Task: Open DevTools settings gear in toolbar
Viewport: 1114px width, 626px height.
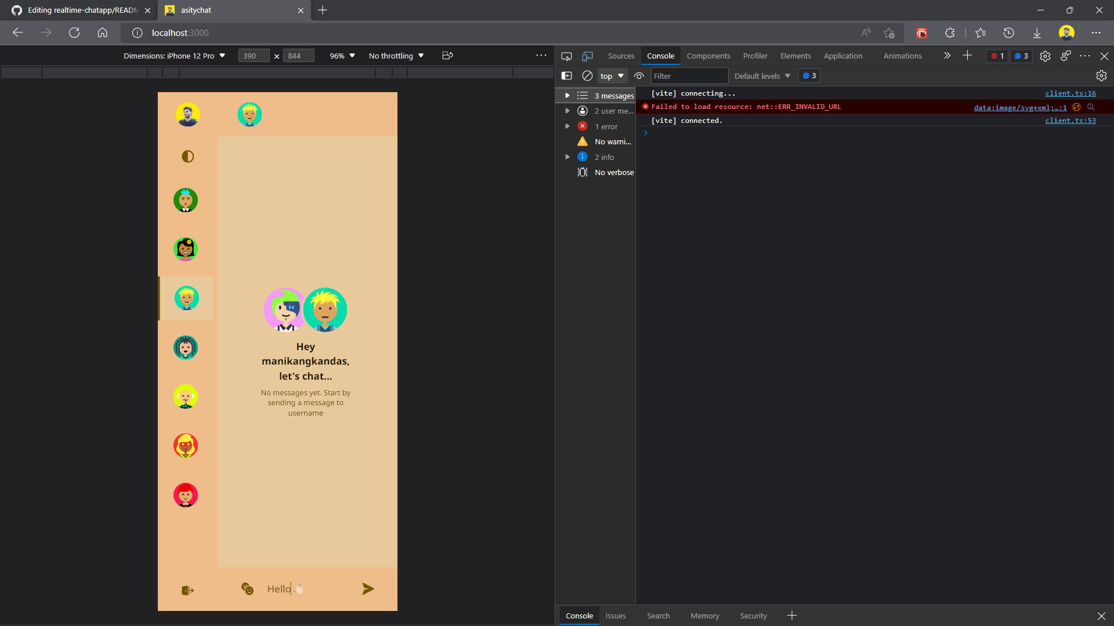Action: pyautogui.click(x=1045, y=56)
